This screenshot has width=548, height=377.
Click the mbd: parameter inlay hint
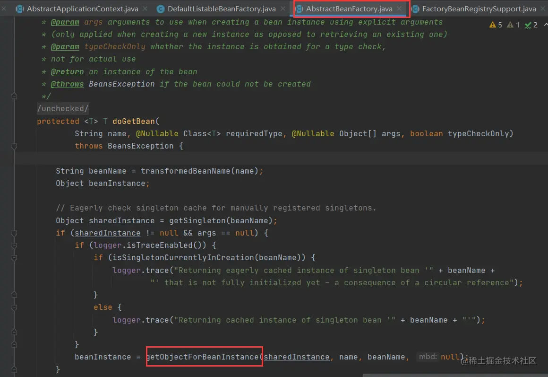coord(428,357)
